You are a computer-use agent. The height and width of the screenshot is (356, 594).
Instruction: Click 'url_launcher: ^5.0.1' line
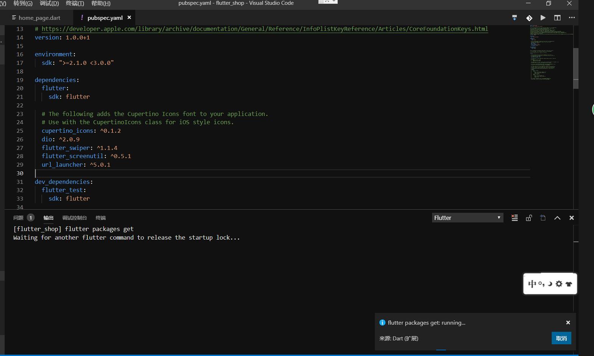76,165
